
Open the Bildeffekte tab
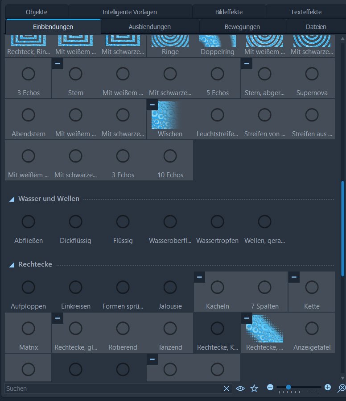point(229,12)
